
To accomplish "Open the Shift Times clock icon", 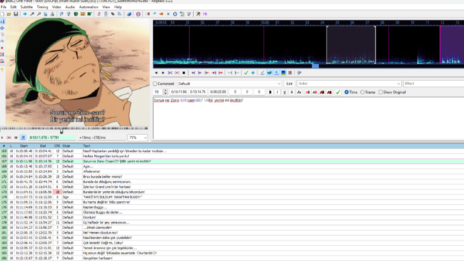I will click(x=175, y=14).
